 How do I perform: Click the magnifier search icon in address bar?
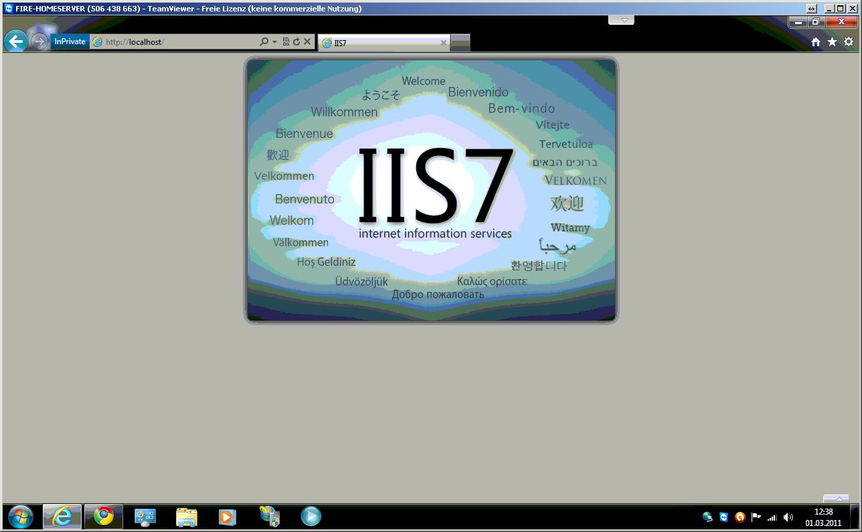coord(264,41)
